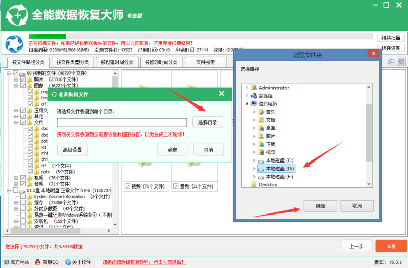Expand Administrator node in browse dialog

pyautogui.click(x=247, y=88)
